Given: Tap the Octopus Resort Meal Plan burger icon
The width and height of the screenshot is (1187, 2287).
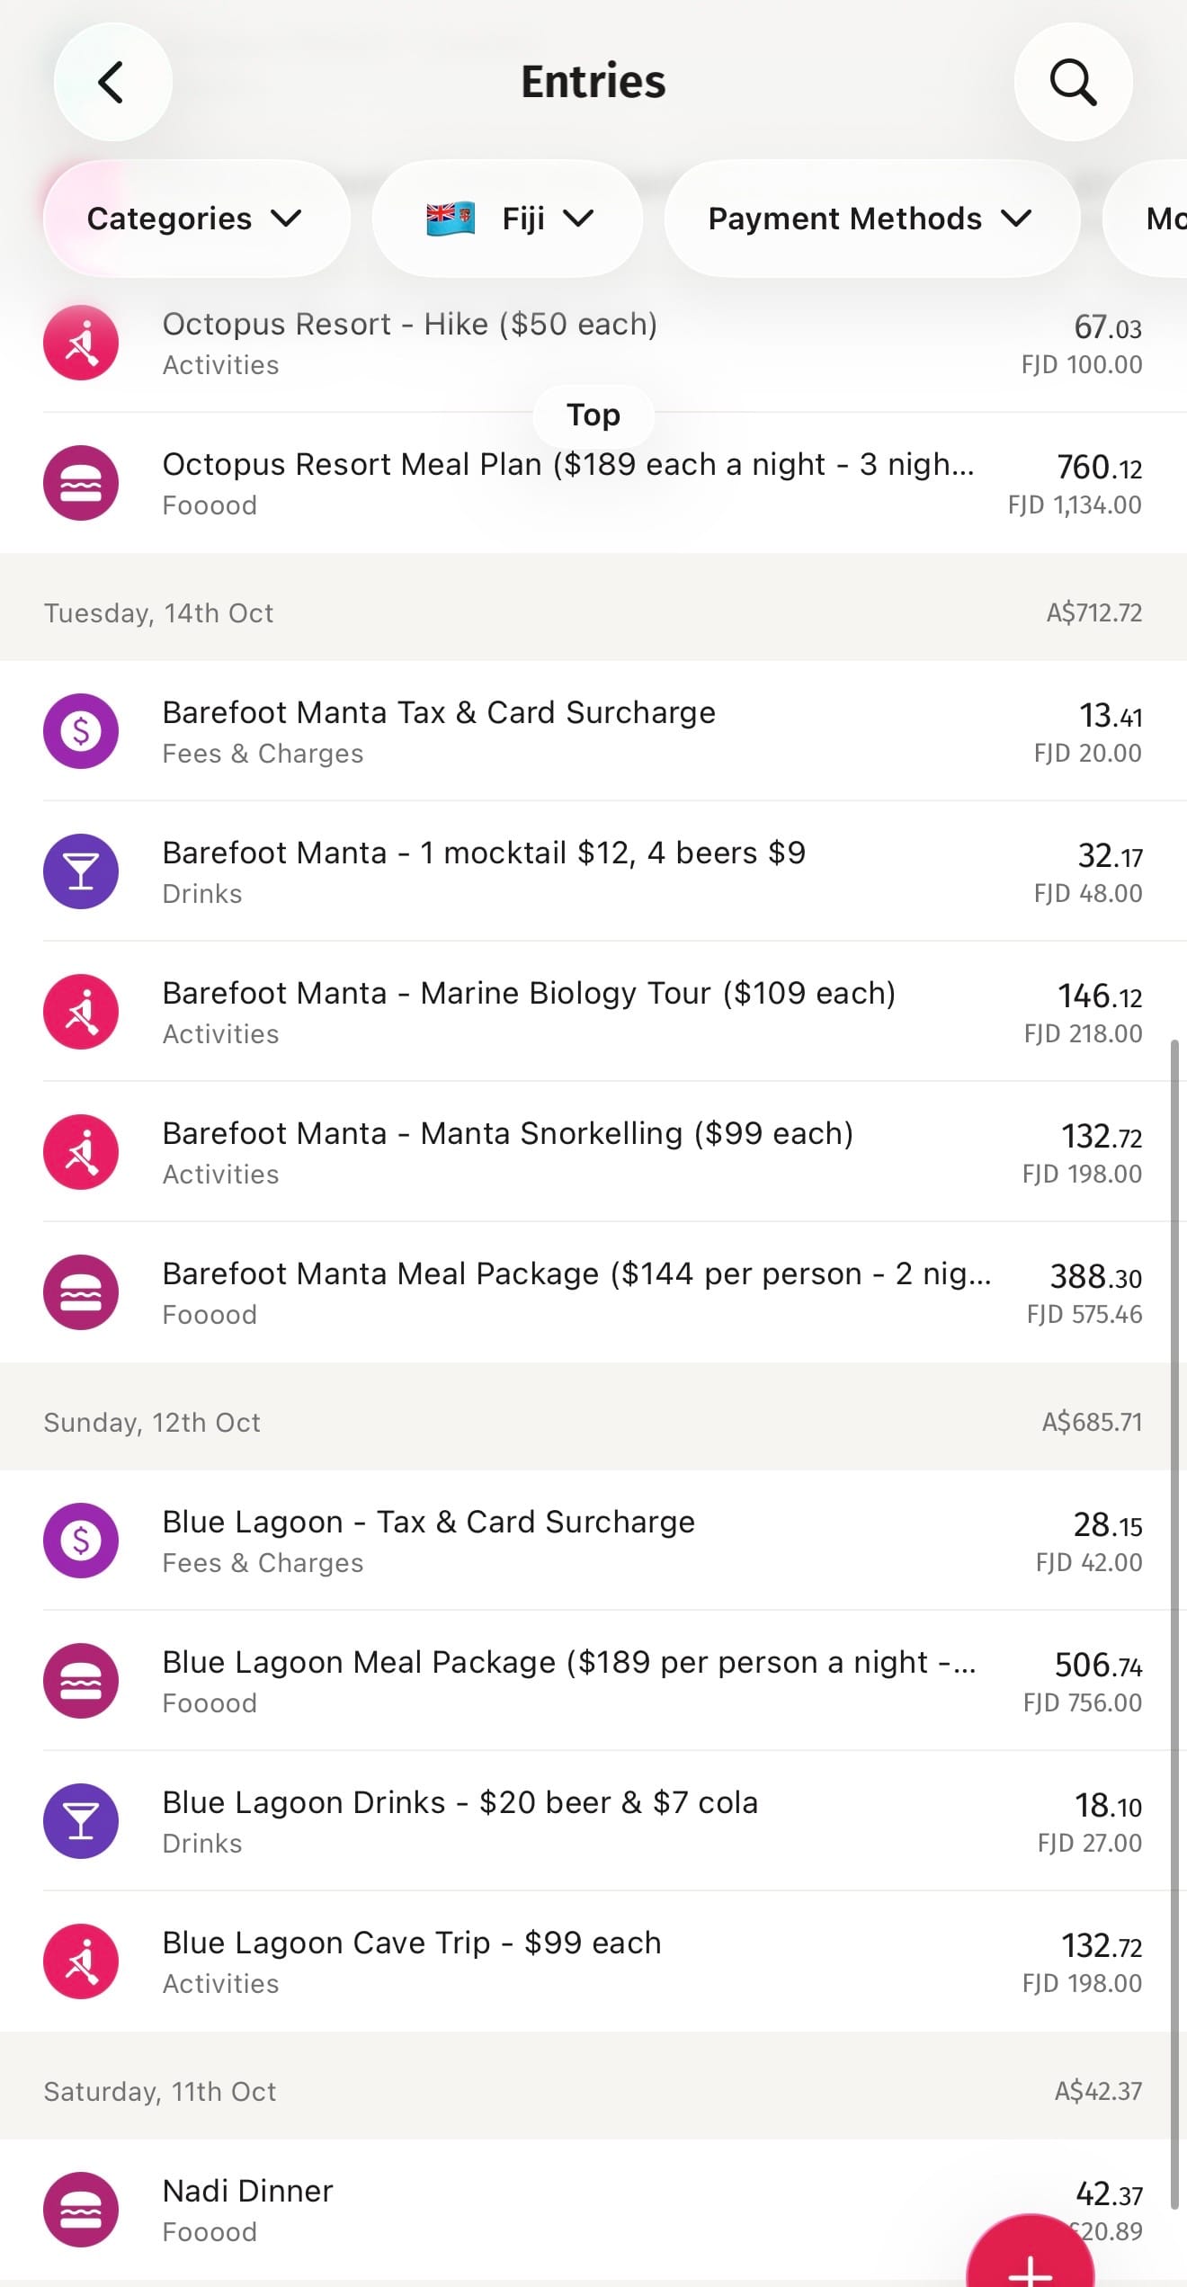Looking at the screenshot, I should [81, 483].
